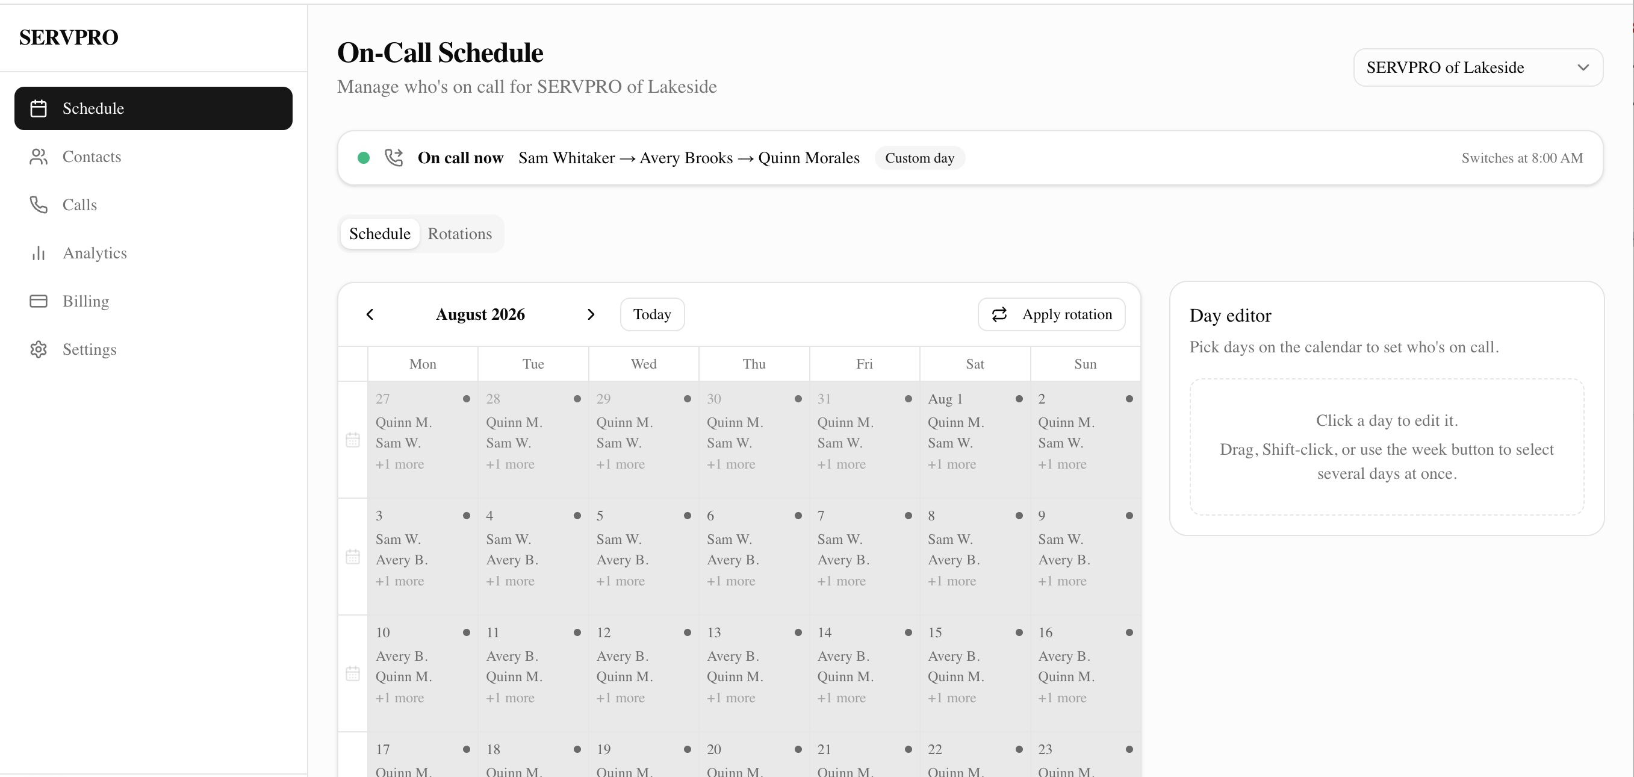Click 'Quinn Morales' in on-call banner
The image size is (1634, 777).
click(809, 158)
